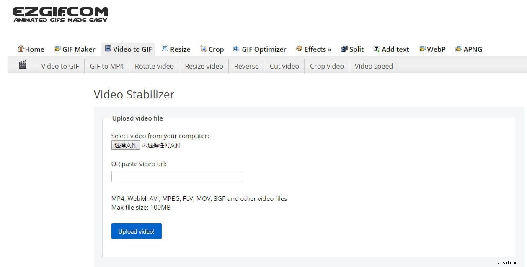Screen dimensions: 527x267
Task: Click the Upload video! button
Action: coord(136,231)
